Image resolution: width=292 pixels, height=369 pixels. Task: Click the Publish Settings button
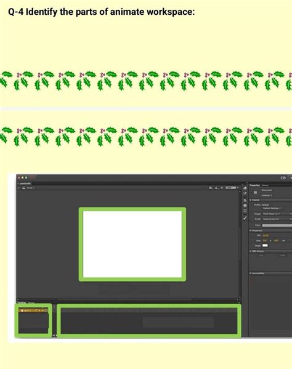coord(272,208)
